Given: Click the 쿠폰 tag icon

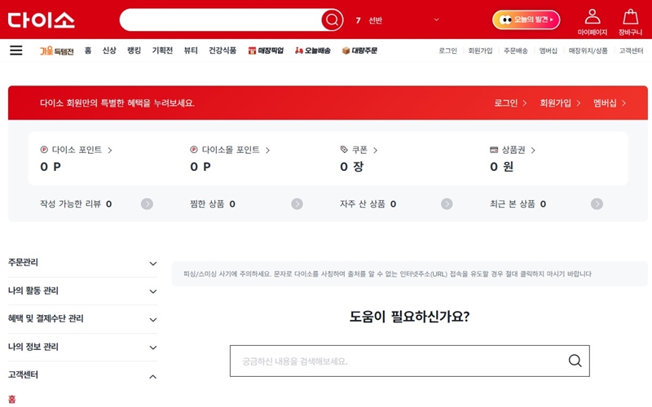Looking at the screenshot, I should [x=344, y=150].
